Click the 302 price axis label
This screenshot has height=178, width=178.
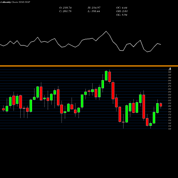point(169,78)
